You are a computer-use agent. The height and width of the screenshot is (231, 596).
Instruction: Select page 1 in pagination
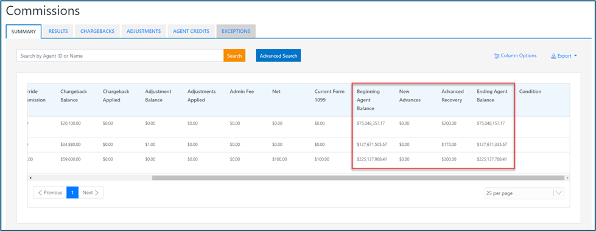(72, 193)
